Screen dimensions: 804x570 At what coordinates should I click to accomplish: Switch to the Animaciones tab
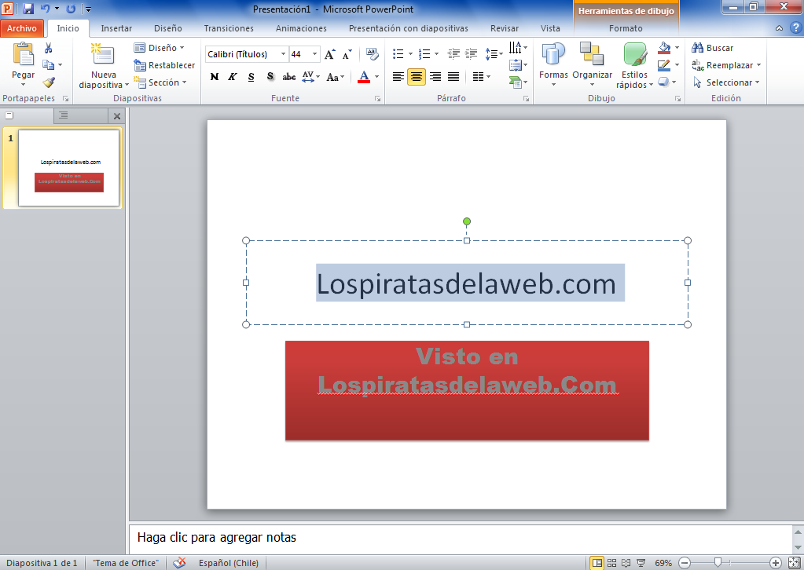click(x=301, y=28)
